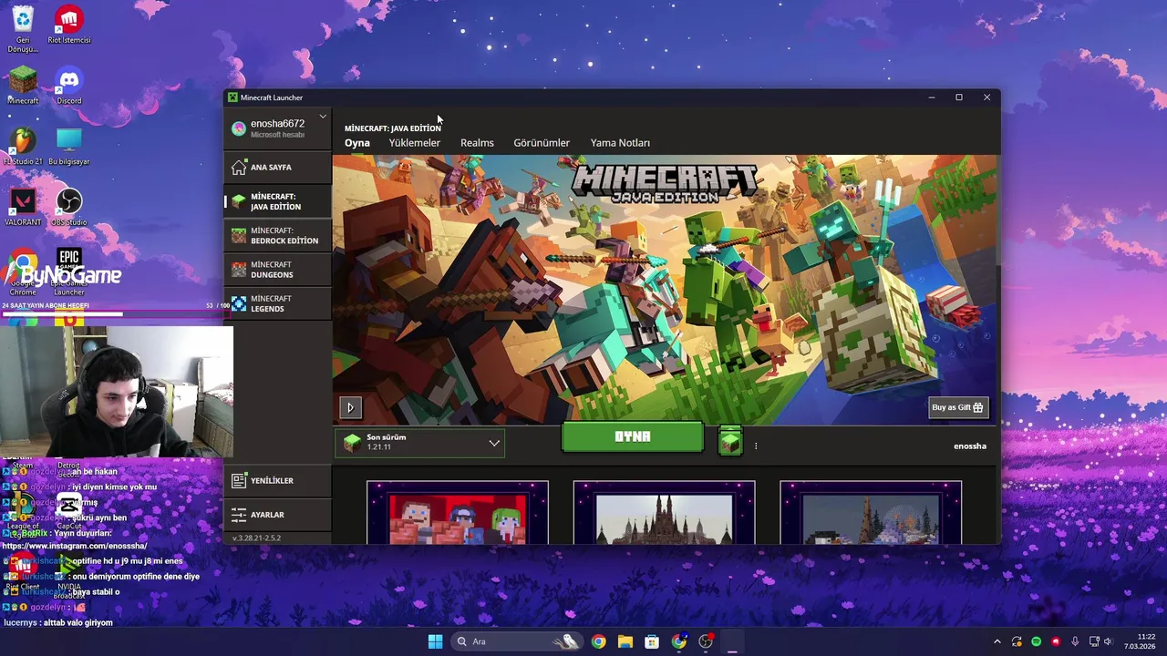Click microphone icon in system tray
Viewport: 1167px width, 656px height.
[1076, 641]
